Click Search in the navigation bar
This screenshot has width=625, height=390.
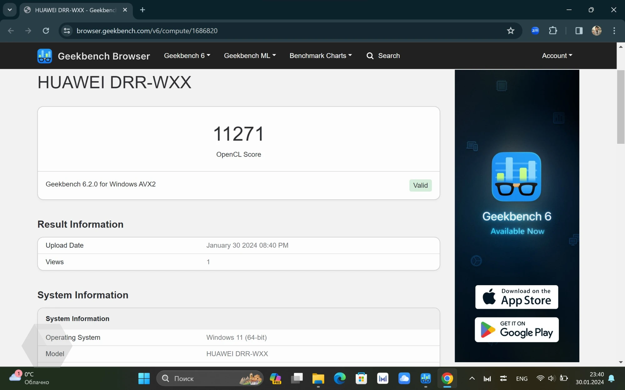[x=383, y=56]
